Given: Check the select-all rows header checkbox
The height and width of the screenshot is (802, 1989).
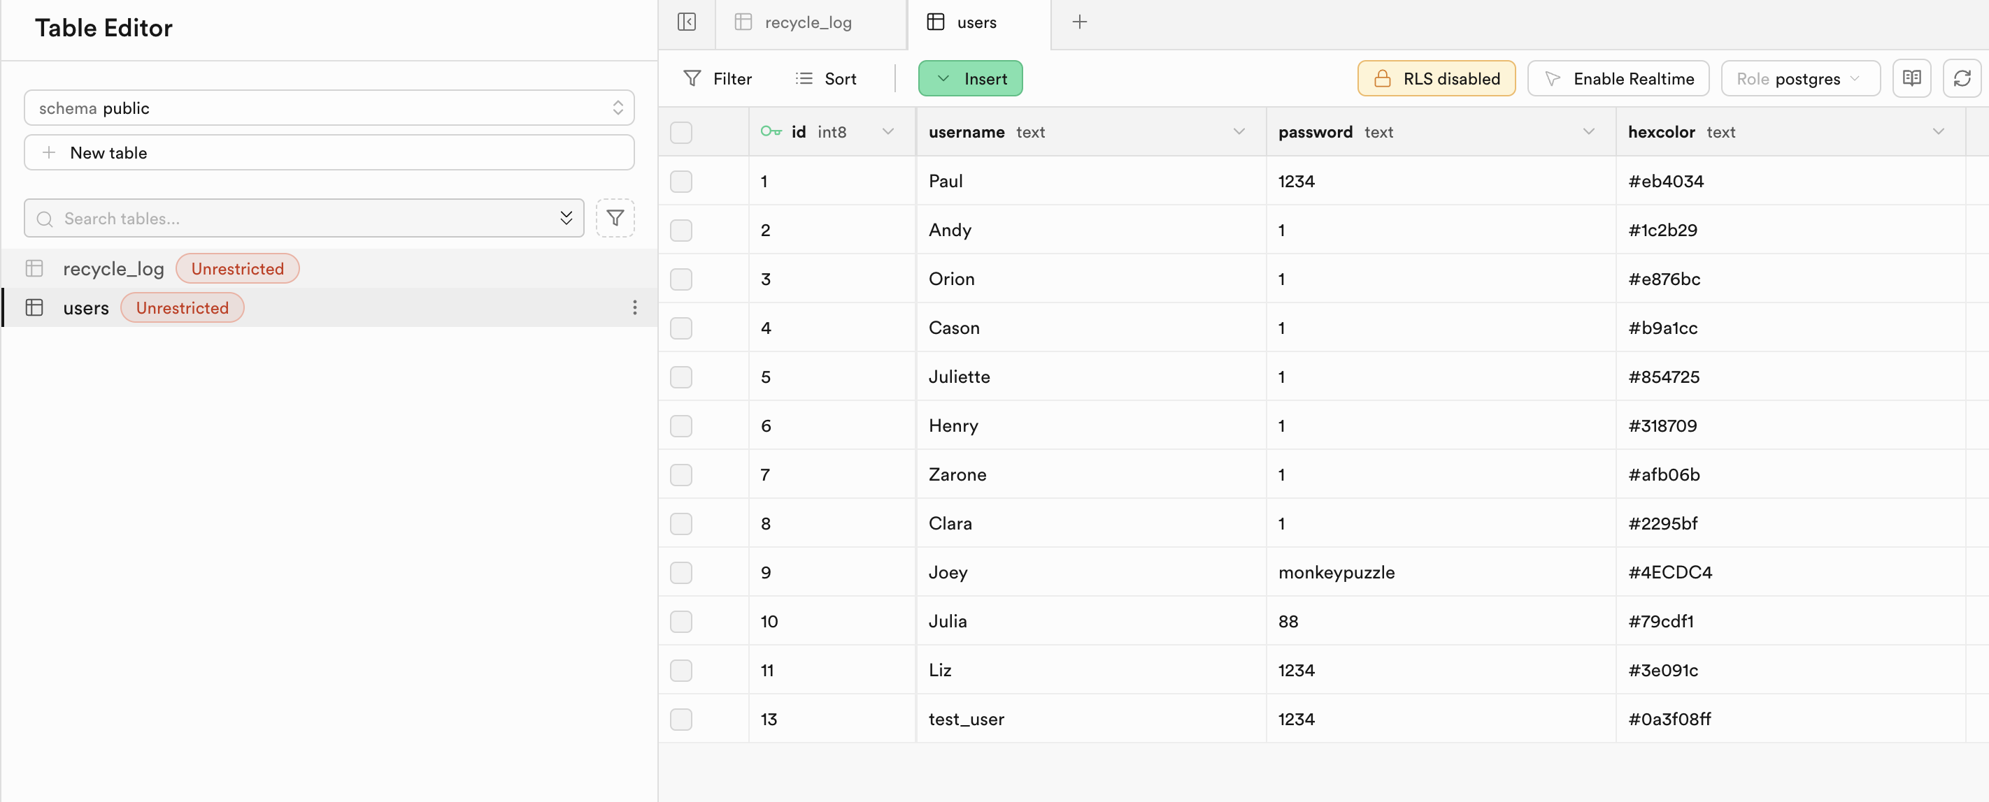Looking at the screenshot, I should click(681, 132).
